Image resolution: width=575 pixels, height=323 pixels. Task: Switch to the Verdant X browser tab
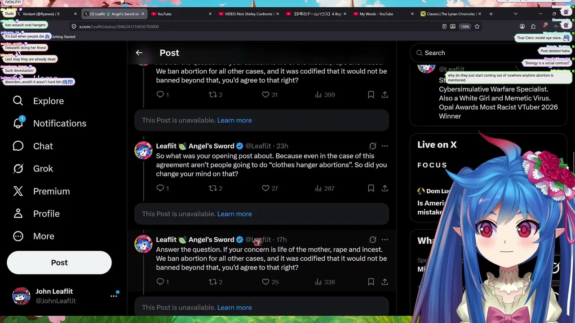coord(47,14)
